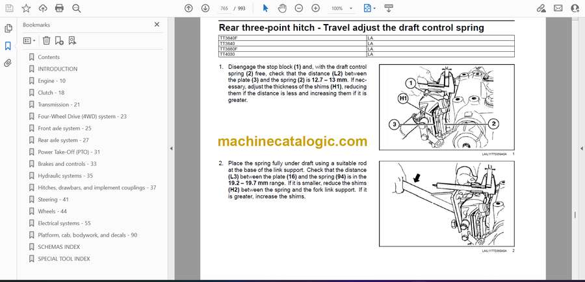
Task: Add a new bookmark icon
Action: coord(59,41)
